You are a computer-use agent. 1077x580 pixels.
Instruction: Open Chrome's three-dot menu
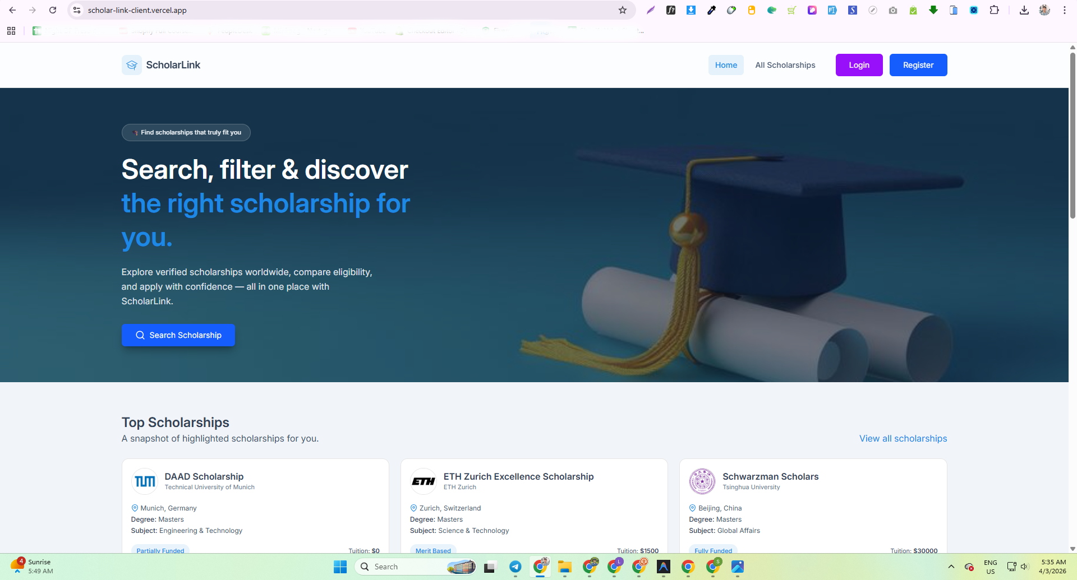coord(1064,10)
